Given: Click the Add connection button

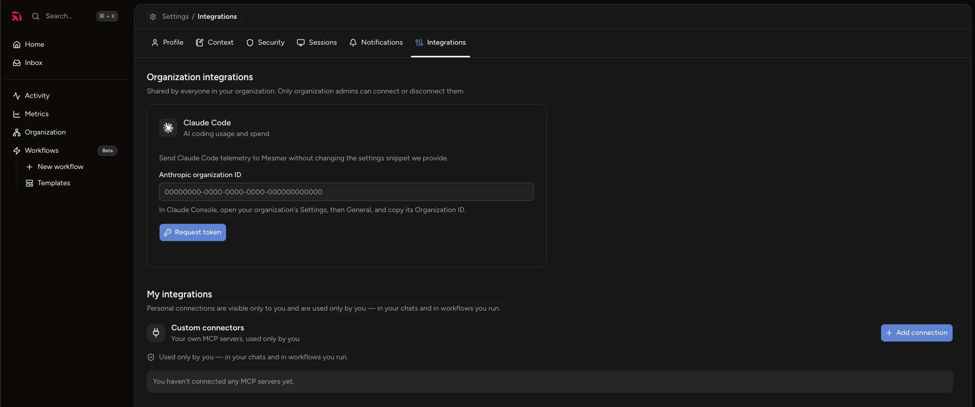Looking at the screenshot, I should (x=917, y=333).
